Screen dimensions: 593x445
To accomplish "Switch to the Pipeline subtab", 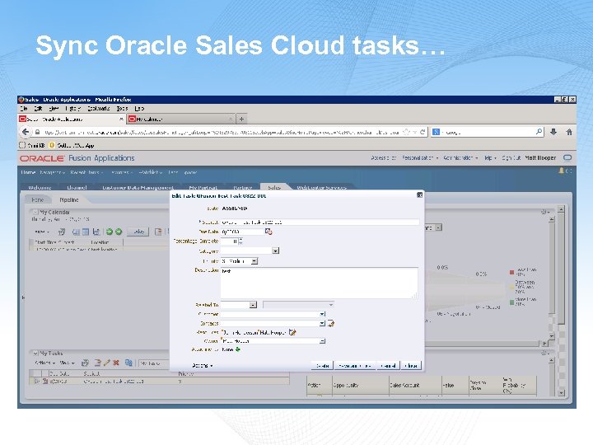I will (x=69, y=199).
